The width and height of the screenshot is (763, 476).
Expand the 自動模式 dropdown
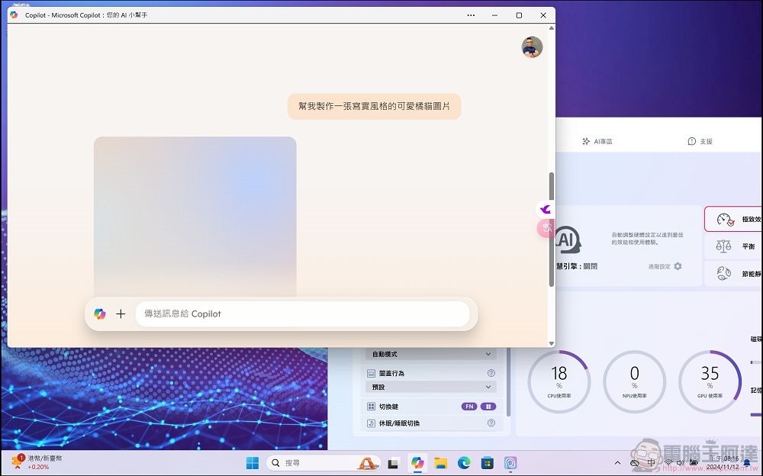430,354
